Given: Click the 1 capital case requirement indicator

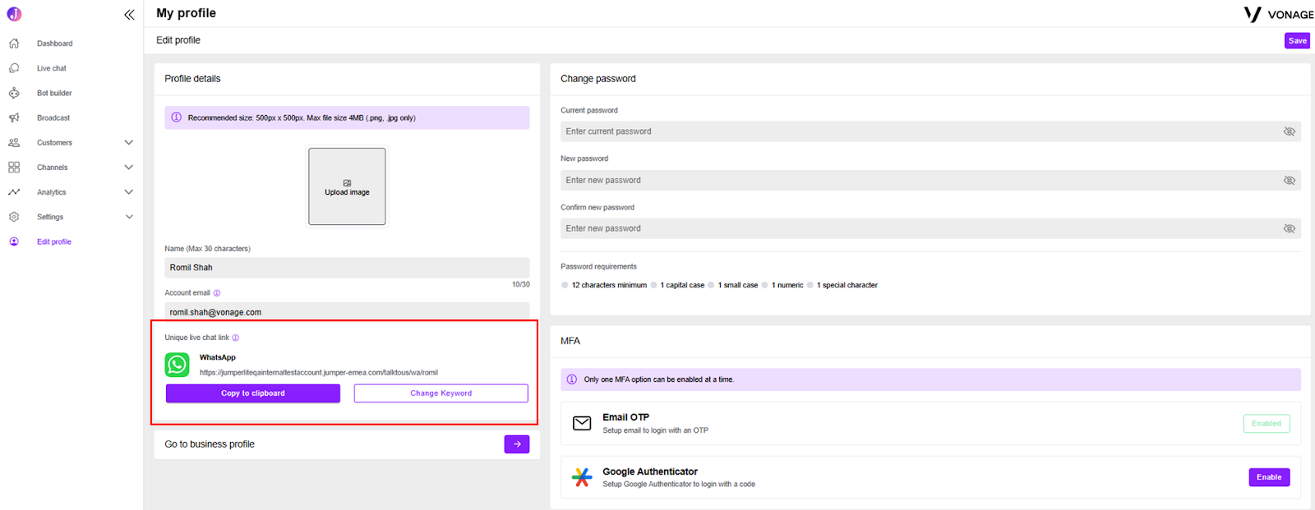Looking at the screenshot, I should coord(653,285).
